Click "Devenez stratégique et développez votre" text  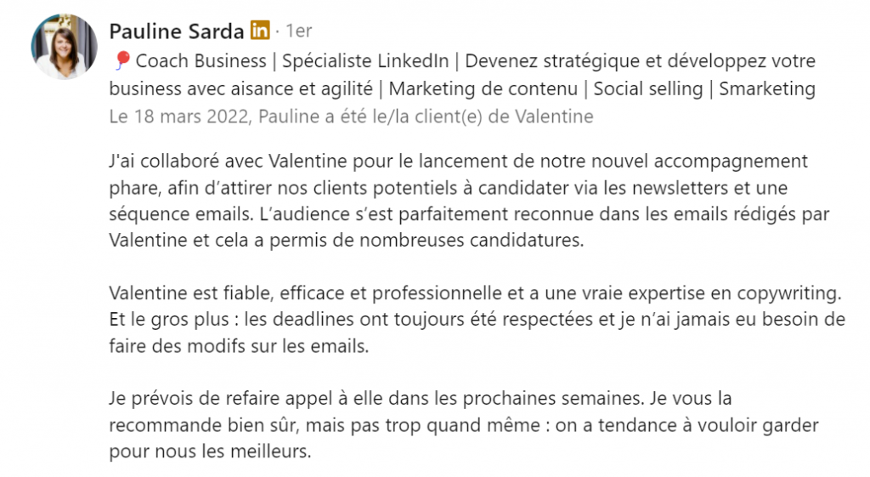pos(641,61)
